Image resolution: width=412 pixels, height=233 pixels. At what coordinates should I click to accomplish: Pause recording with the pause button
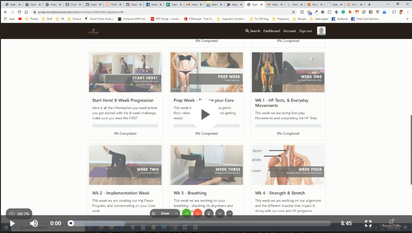tap(220, 213)
